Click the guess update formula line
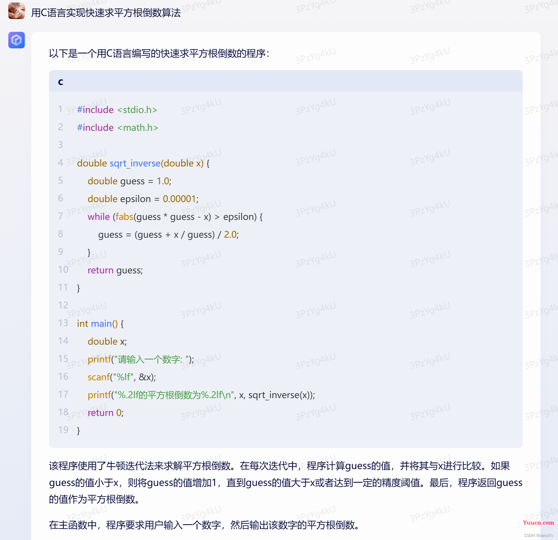 click(168, 235)
